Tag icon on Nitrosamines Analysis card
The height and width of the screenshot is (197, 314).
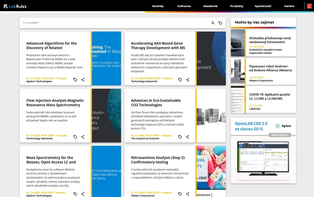pos(180,194)
